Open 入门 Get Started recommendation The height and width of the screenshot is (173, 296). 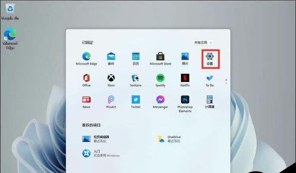pos(101,153)
